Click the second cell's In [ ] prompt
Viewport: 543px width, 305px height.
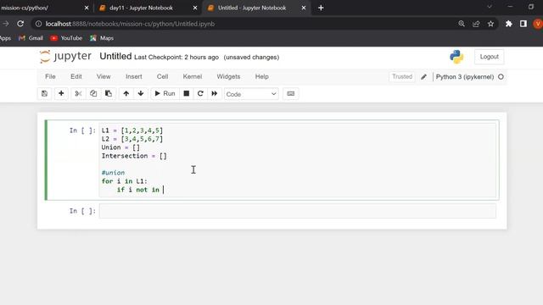82,211
